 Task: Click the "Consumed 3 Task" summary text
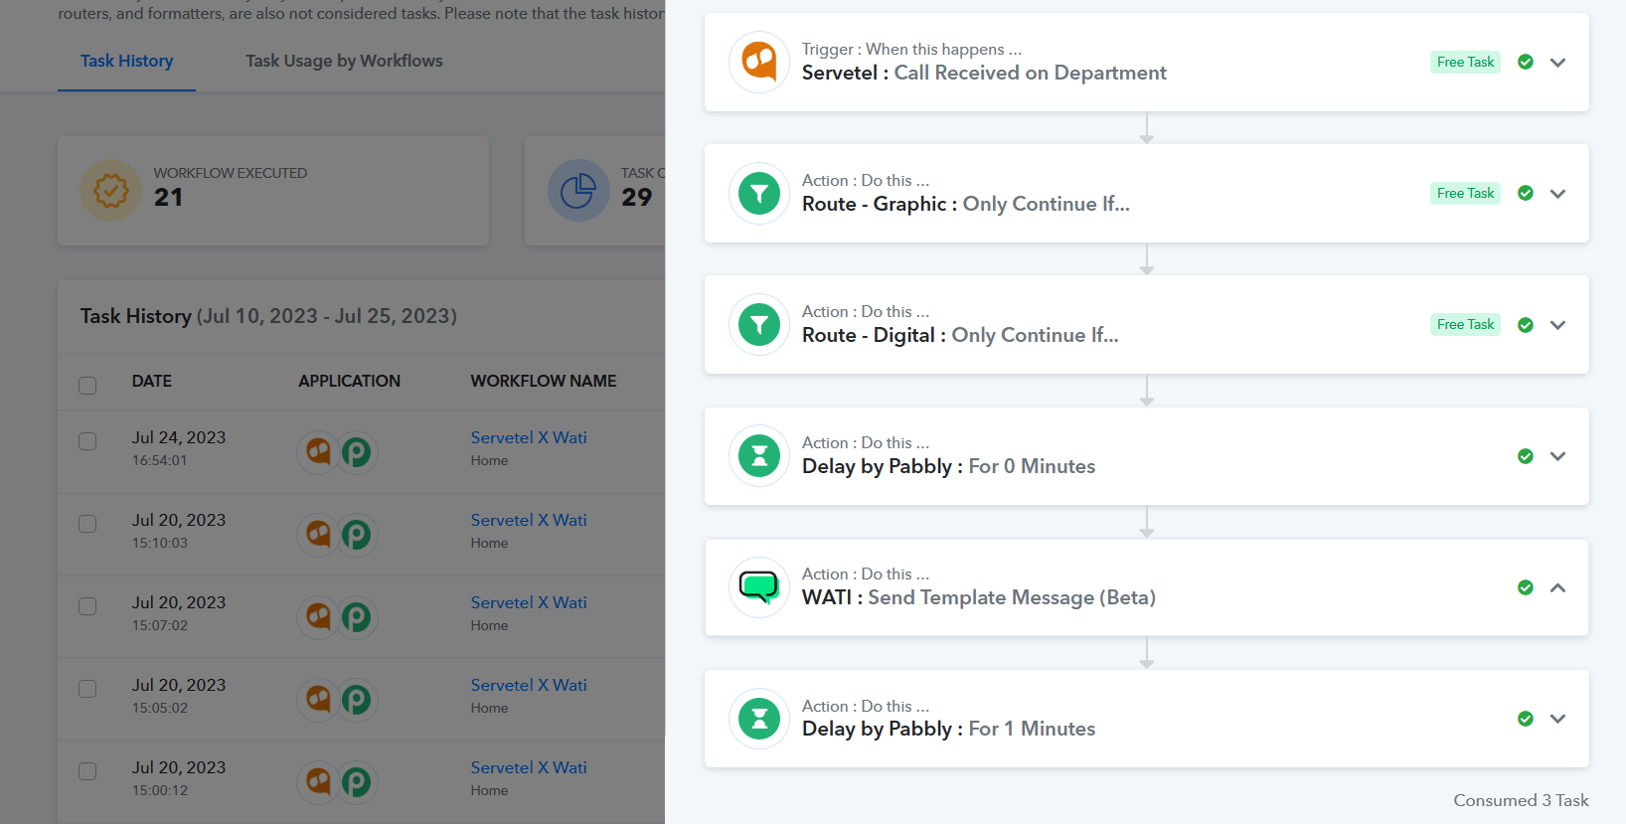point(1521,800)
